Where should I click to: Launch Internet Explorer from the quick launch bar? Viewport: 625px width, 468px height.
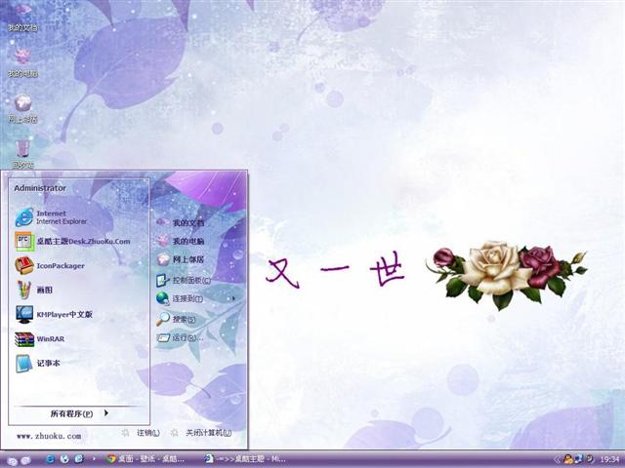pyautogui.click(x=50, y=459)
